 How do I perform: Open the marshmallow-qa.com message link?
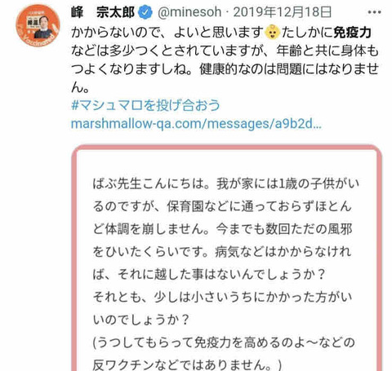coord(196,124)
